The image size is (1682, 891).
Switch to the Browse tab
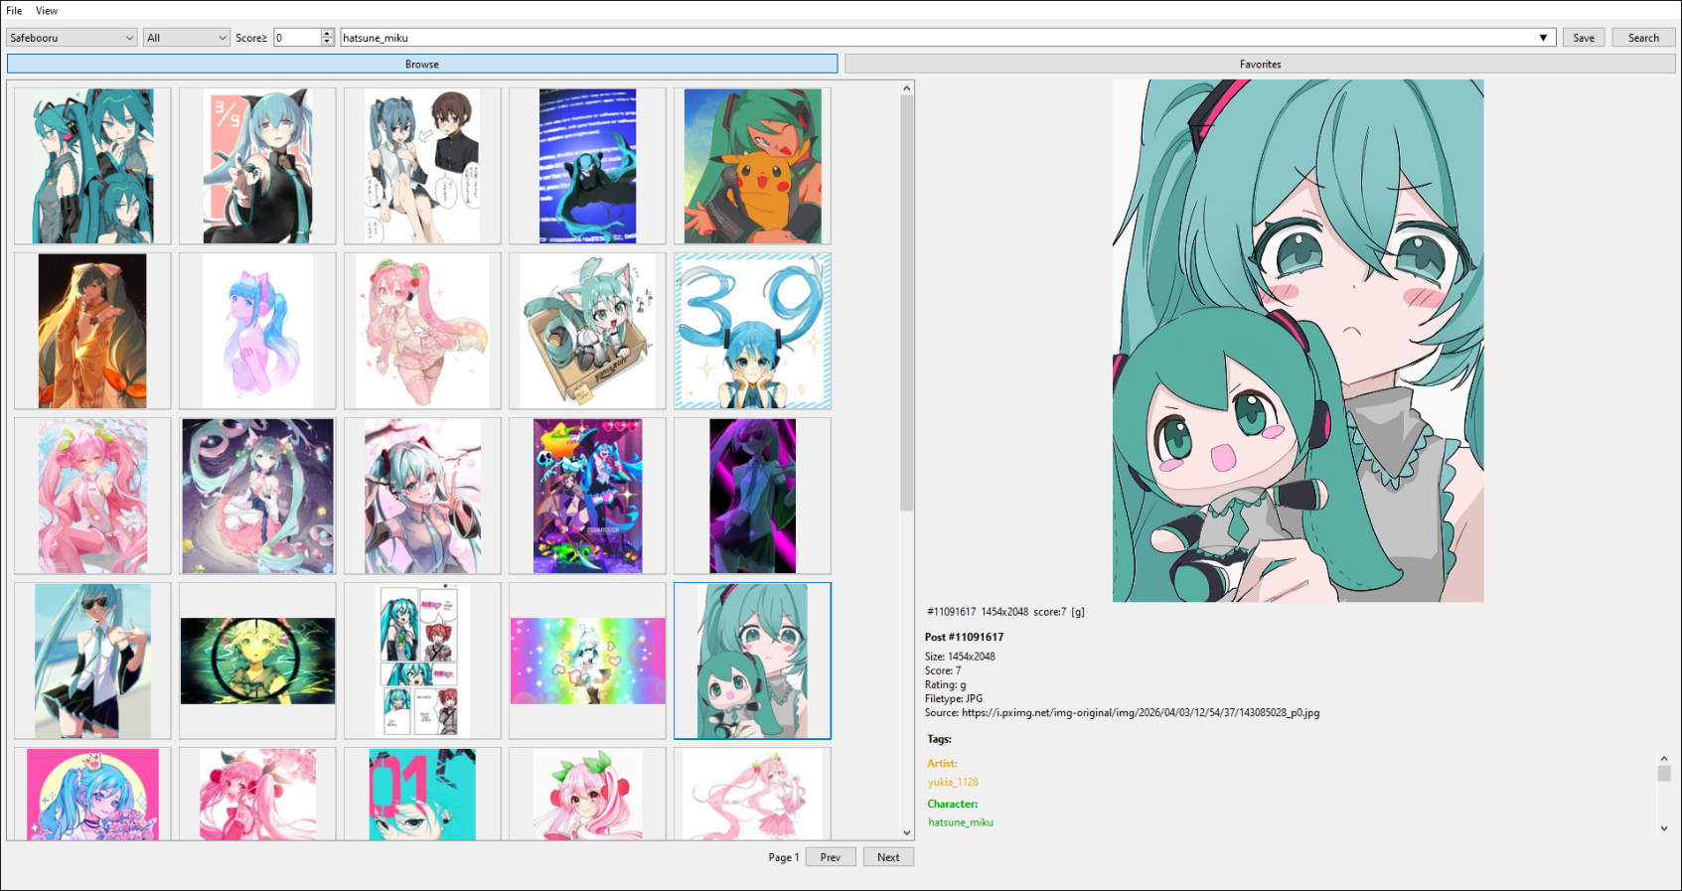[422, 65]
